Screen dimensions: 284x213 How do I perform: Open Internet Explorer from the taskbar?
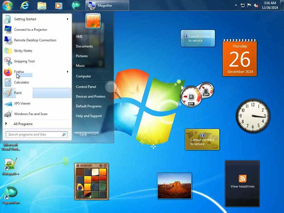tap(25, 5)
